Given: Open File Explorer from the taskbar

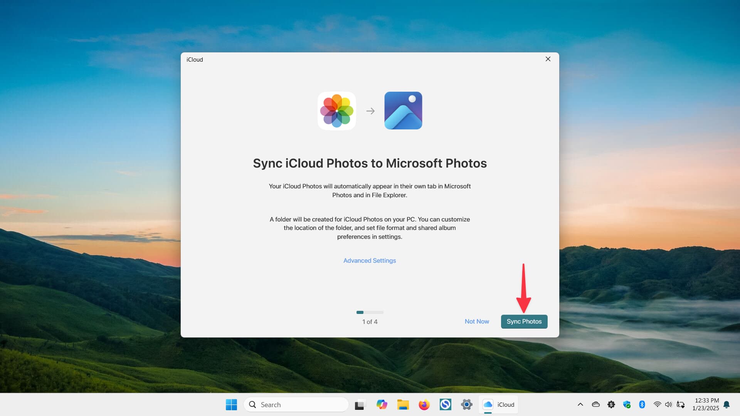Looking at the screenshot, I should pyautogui.click(x=403, y=404).
